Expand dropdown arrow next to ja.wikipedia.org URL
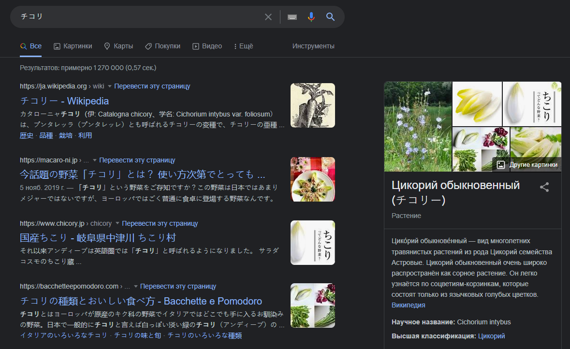 [110, 87]
